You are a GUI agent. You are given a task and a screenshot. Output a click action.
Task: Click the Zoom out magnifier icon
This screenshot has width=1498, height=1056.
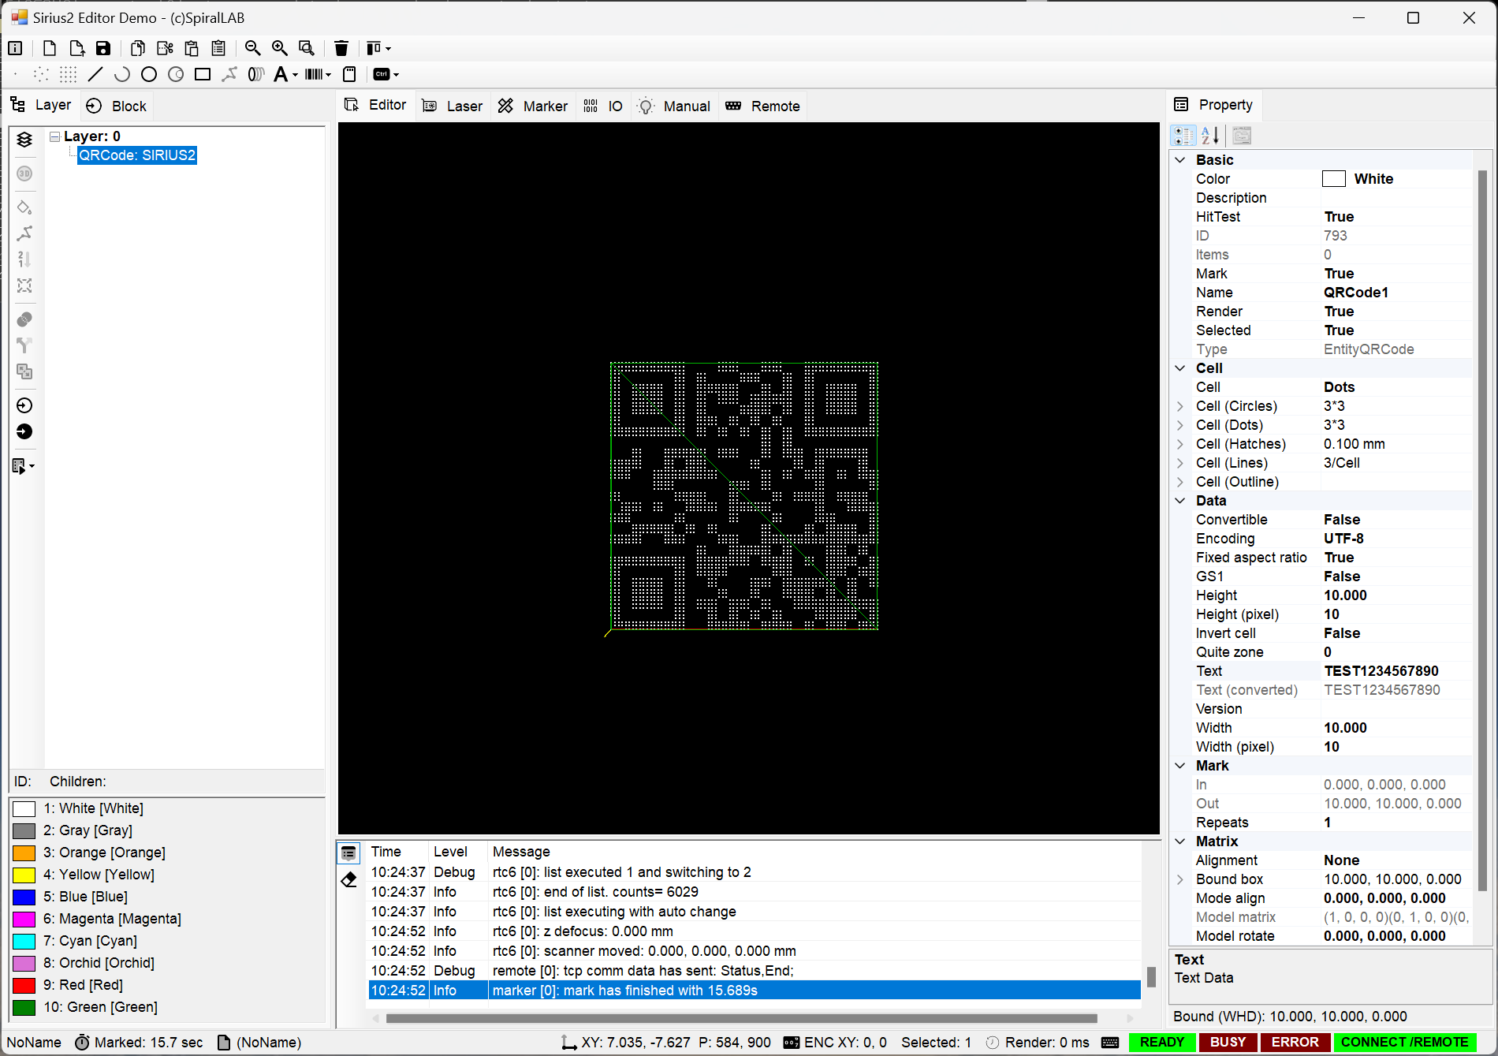click(x=253, y=48)
